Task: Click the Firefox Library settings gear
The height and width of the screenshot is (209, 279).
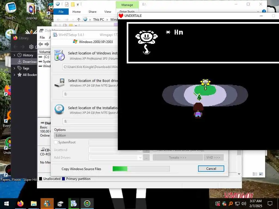Action: click(31, 47)
